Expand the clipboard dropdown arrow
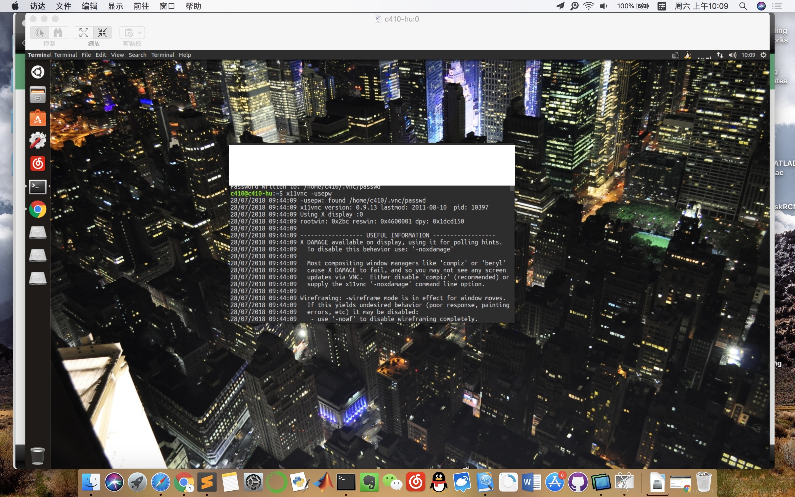The width and height of the screenshot is (795, 497). [140, 33]
